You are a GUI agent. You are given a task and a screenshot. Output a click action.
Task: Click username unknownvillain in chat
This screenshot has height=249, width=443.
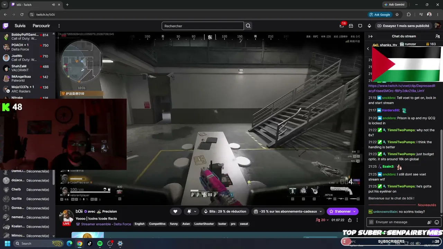[x=385, y=212]
